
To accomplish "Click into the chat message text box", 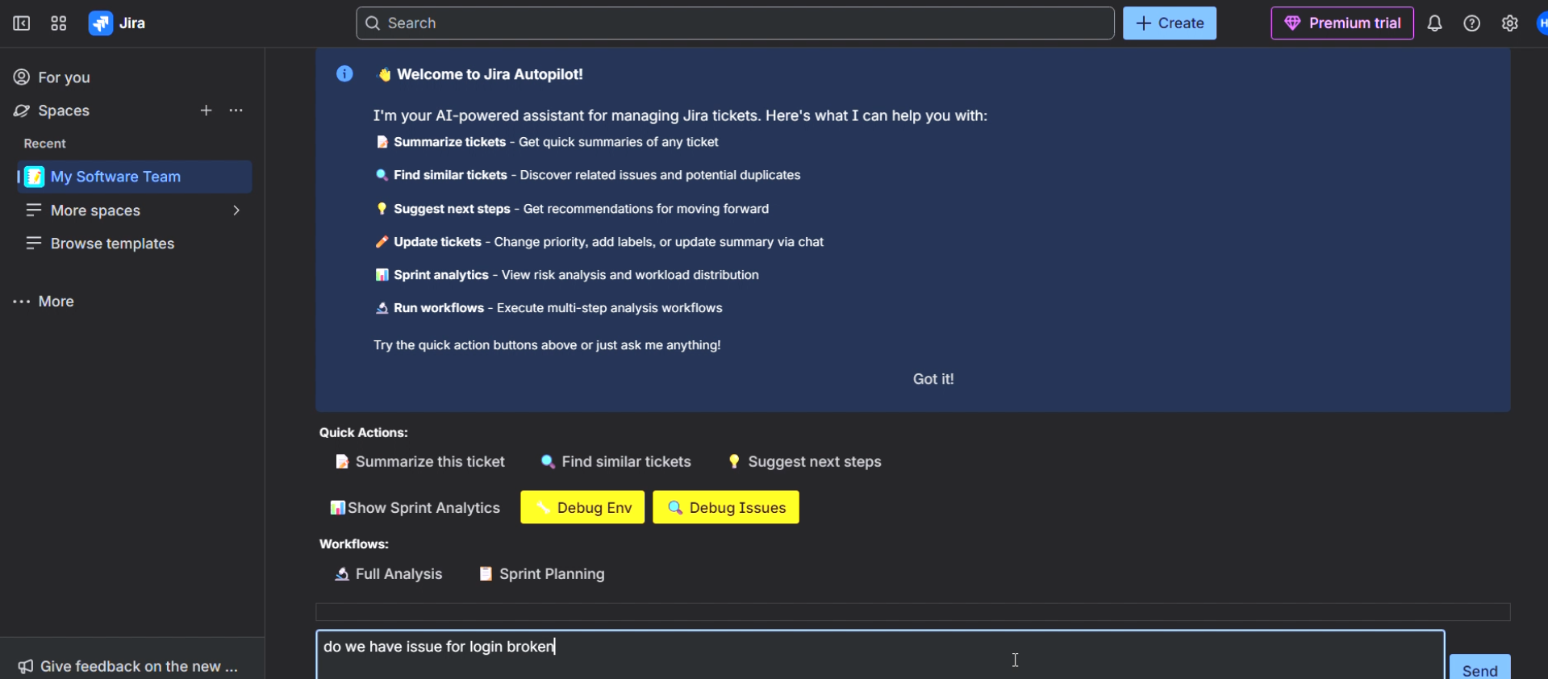I will (880, 655).
